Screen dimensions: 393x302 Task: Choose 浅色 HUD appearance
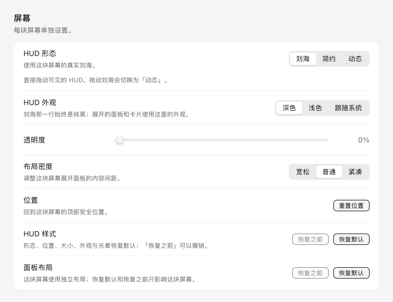coord(315,108)
